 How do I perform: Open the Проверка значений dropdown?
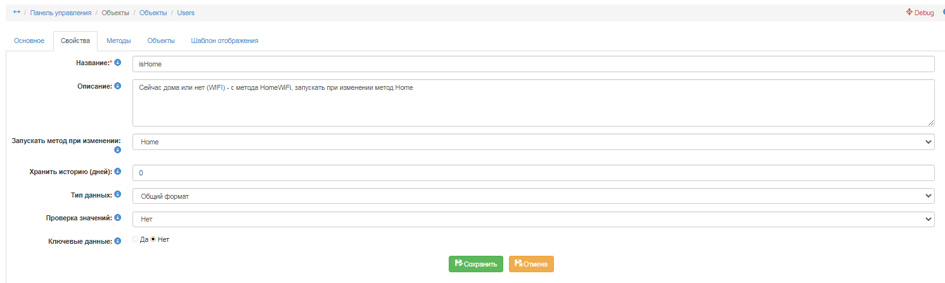click(533, 219)
